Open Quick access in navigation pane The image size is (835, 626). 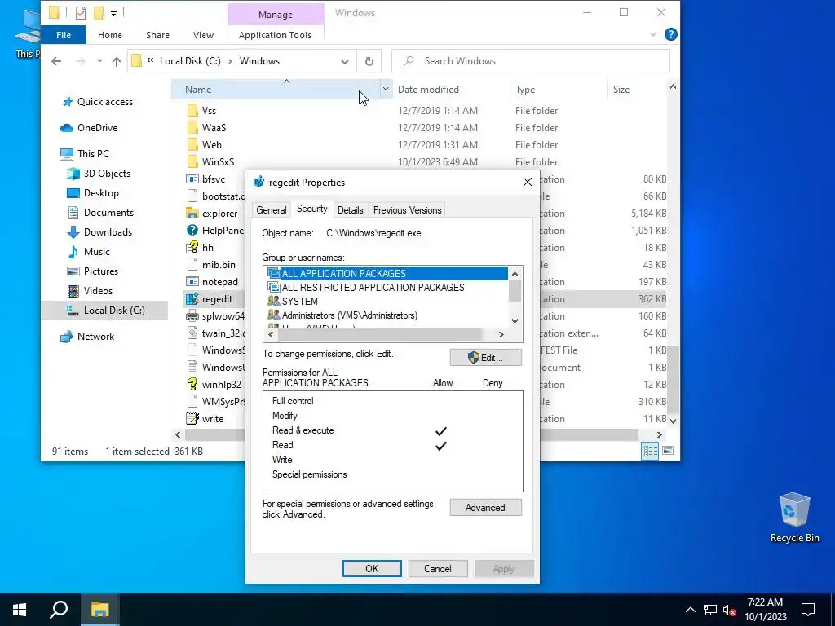[105, 102]
